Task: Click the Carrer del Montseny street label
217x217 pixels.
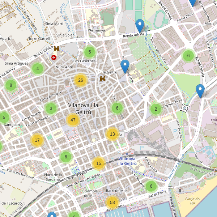Action: (20, 174)
